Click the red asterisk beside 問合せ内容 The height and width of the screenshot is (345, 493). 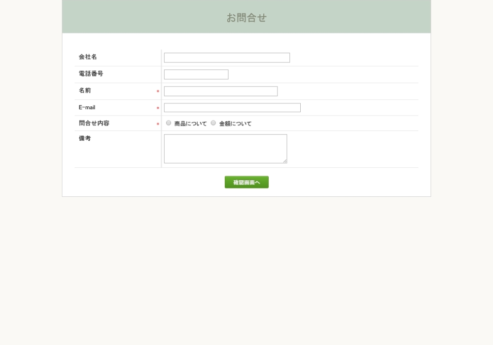158,124
